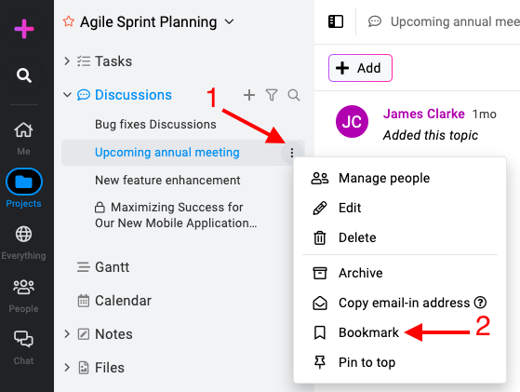The image size is (520, 392).
Task: Toggle the sidebar panel layout icon
Action: [x=336, y=21]
